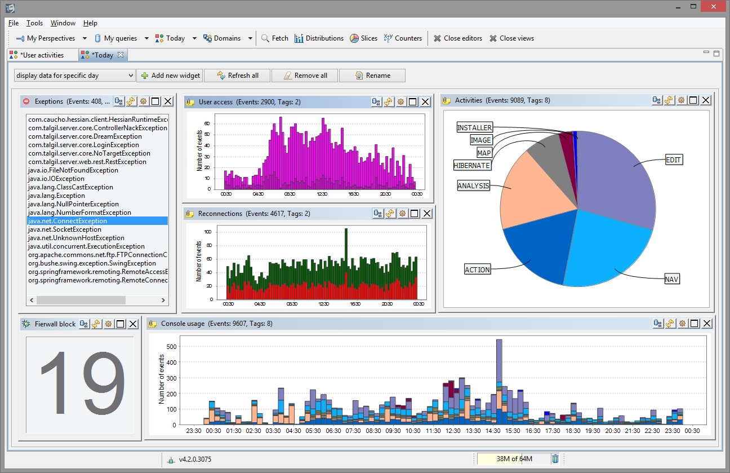Click Fetch in the toolbar
The height and width of the screenshot is (473, 730).
(274, 38)
